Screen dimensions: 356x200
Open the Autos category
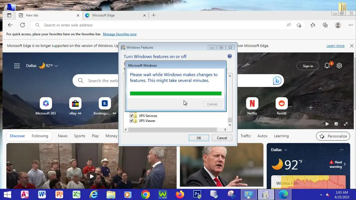tap(262, 136)
